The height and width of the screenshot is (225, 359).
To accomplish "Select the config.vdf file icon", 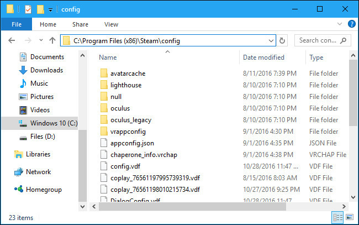I will (x=104, y=166).
